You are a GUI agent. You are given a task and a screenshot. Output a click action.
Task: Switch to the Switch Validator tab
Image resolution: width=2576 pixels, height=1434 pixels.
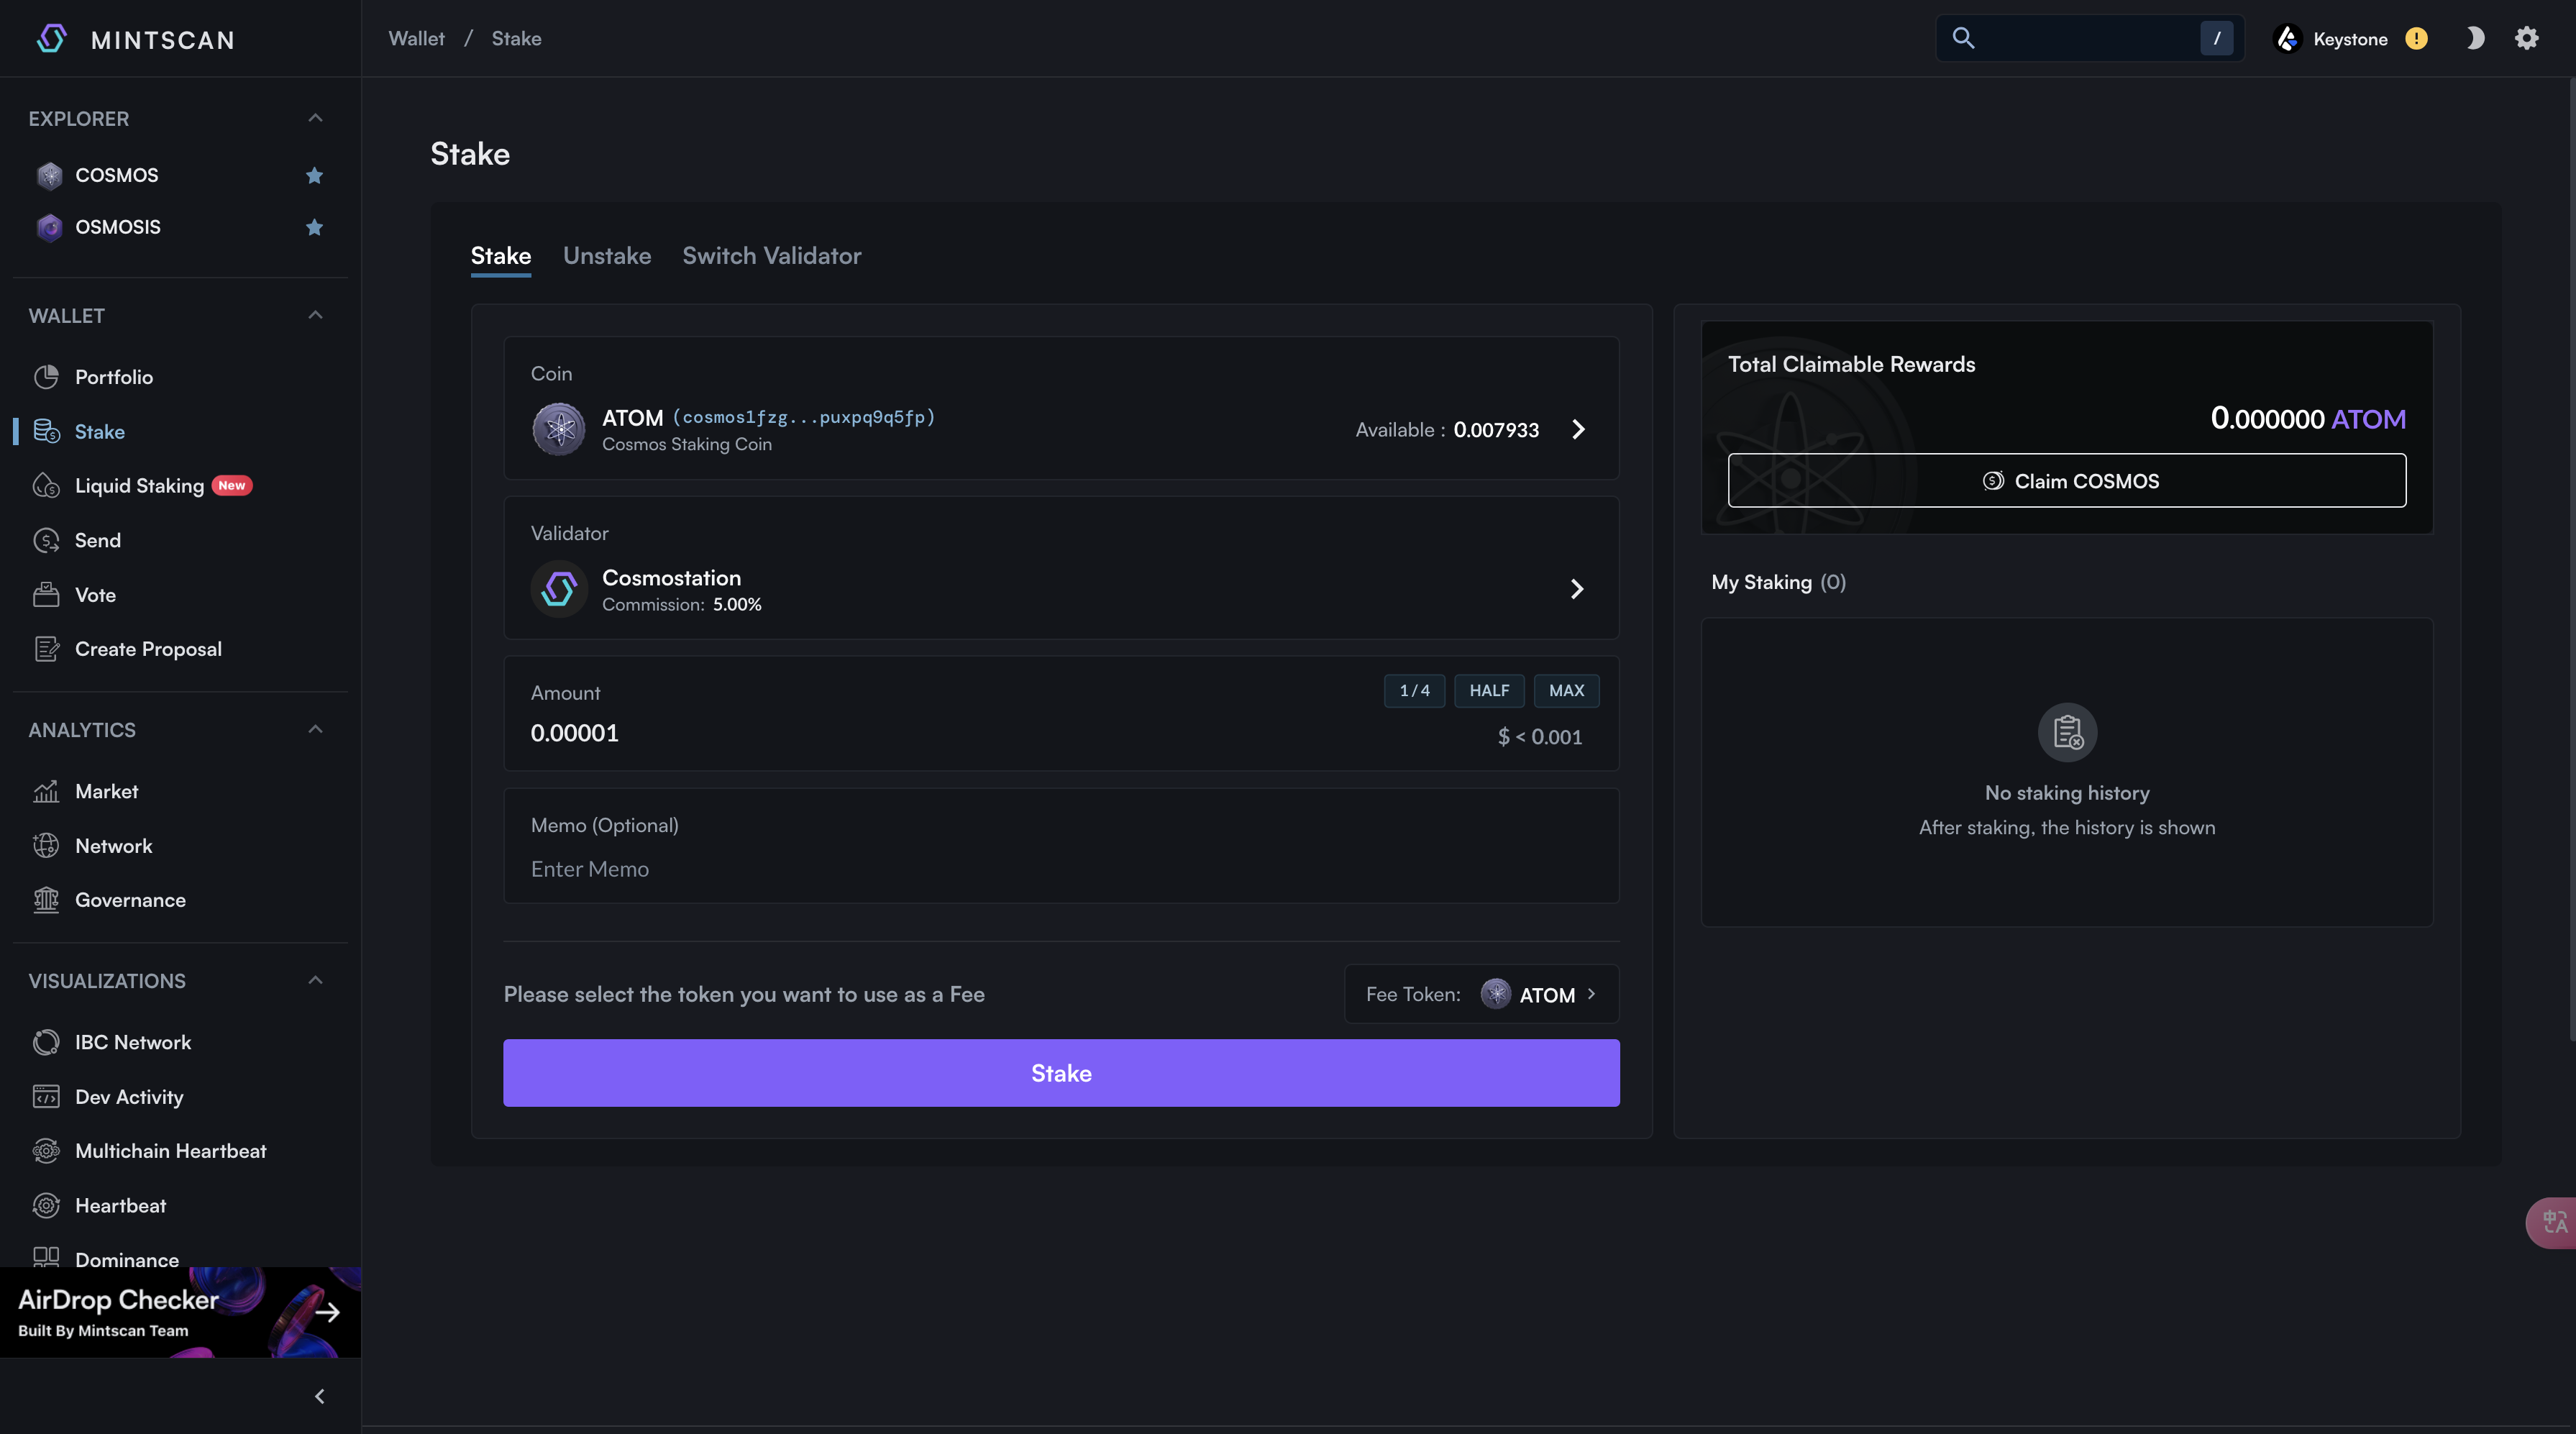[x=771, y=256]
